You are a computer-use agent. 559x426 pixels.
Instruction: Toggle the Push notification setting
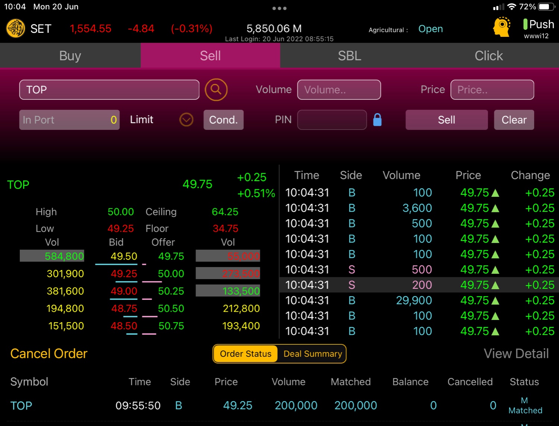click(539, 24)
